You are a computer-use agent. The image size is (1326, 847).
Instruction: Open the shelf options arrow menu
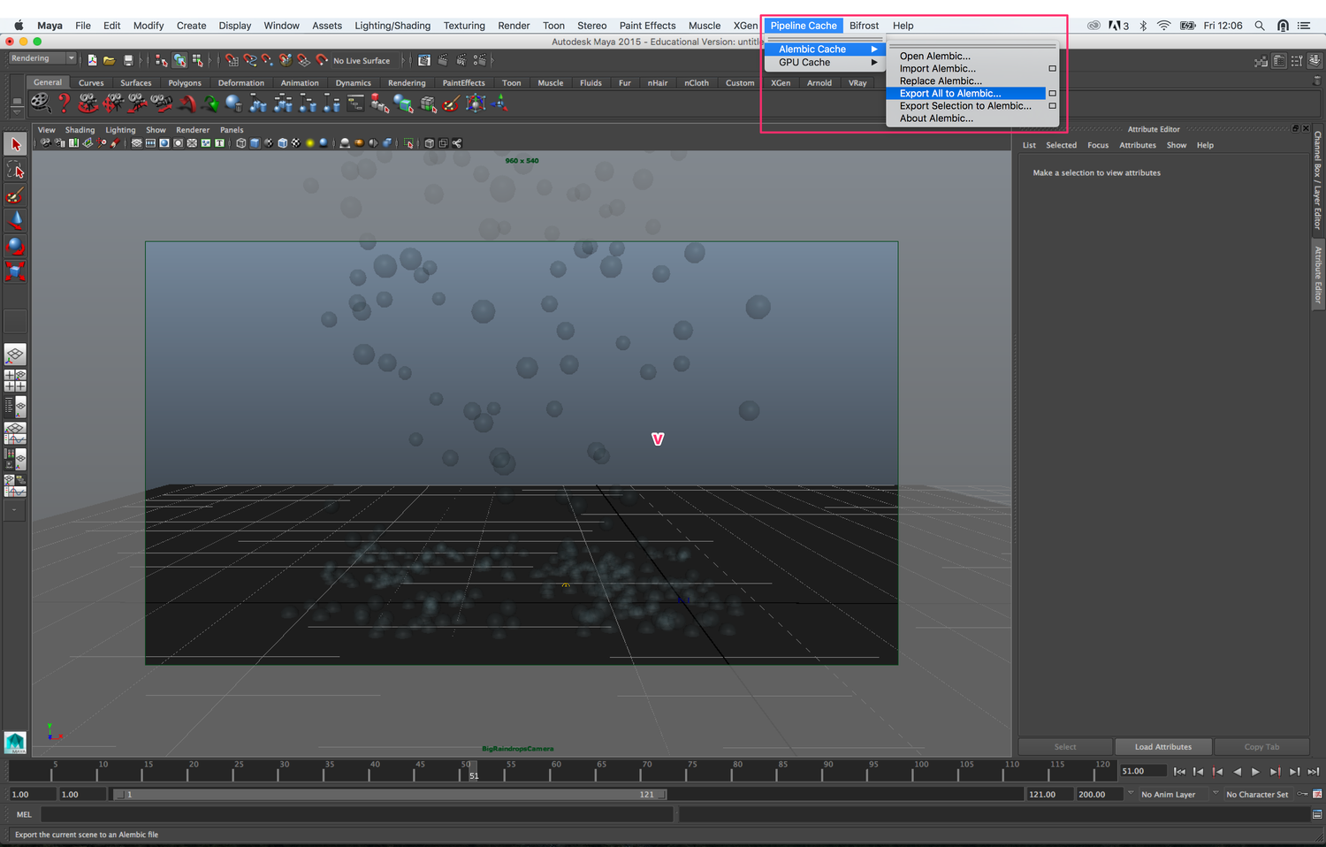coord(16,113)
